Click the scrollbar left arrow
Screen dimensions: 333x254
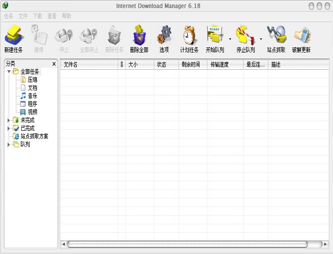63,244
